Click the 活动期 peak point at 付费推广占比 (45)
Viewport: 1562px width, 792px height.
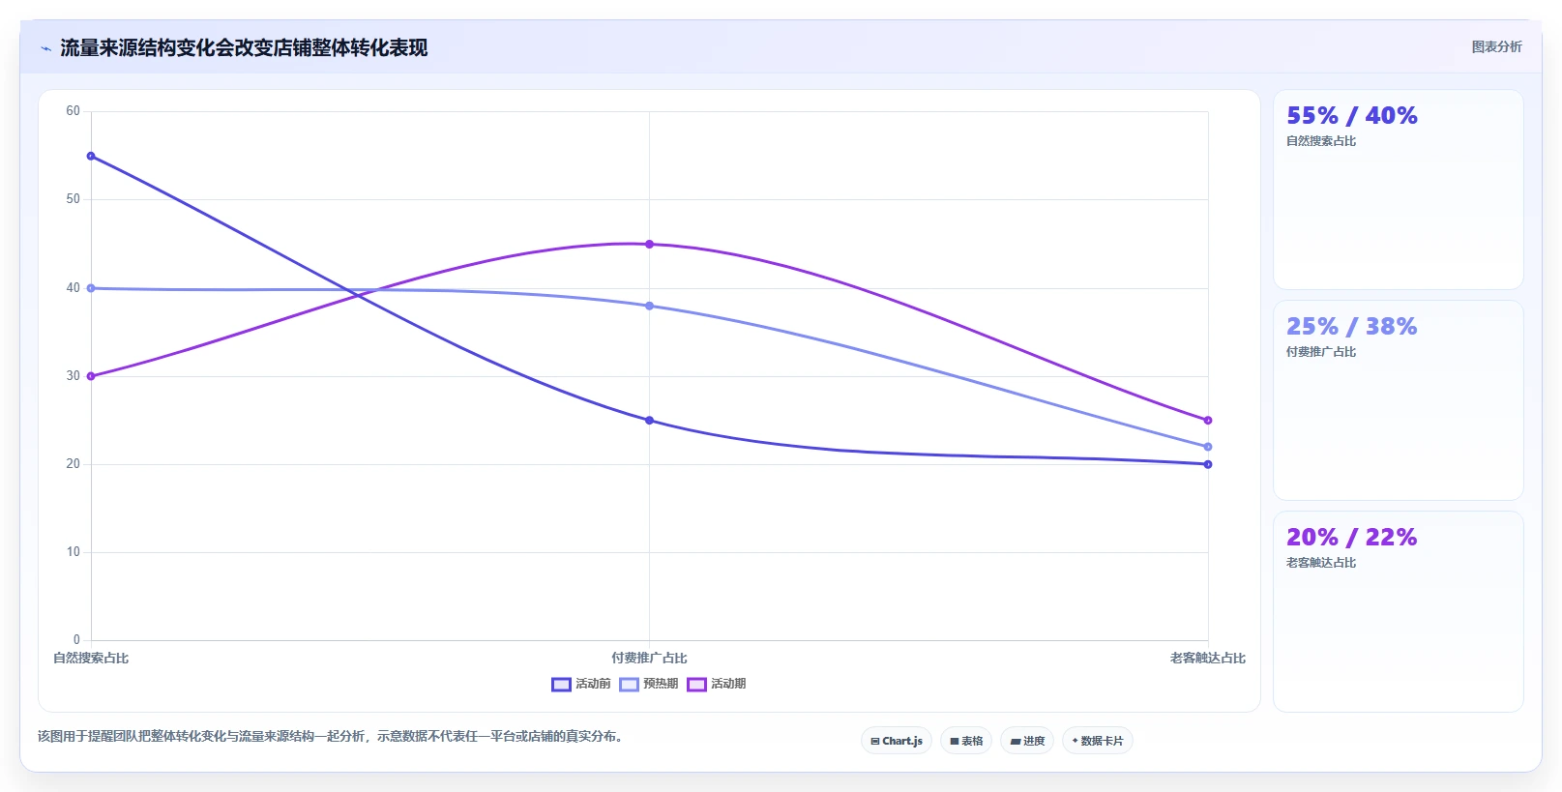[x=649, y=244]
